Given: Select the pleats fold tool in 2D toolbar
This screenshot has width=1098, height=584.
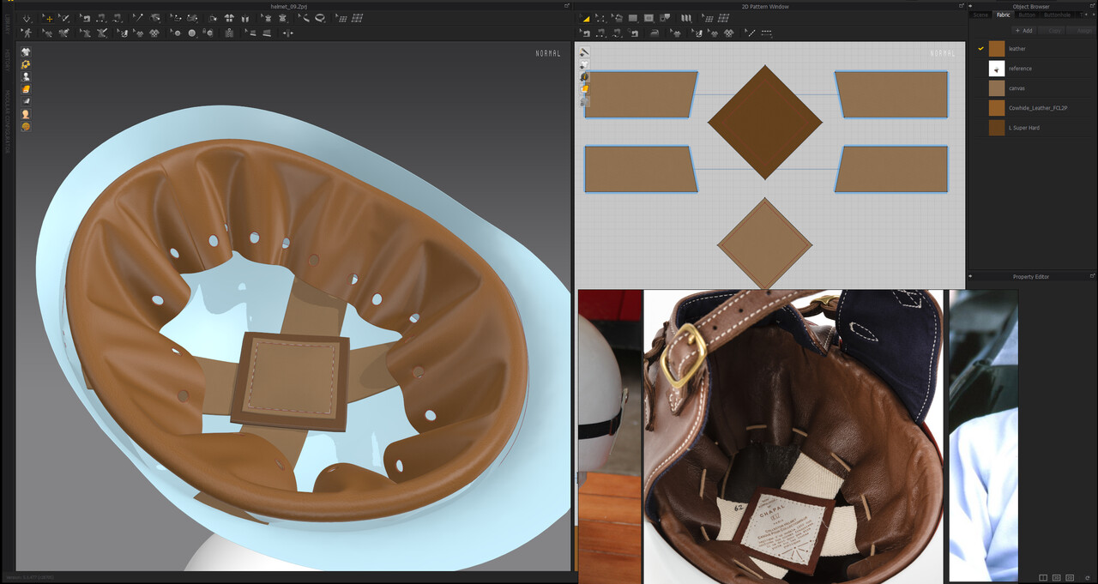Looking at the screenshot, I should point(685,18).
